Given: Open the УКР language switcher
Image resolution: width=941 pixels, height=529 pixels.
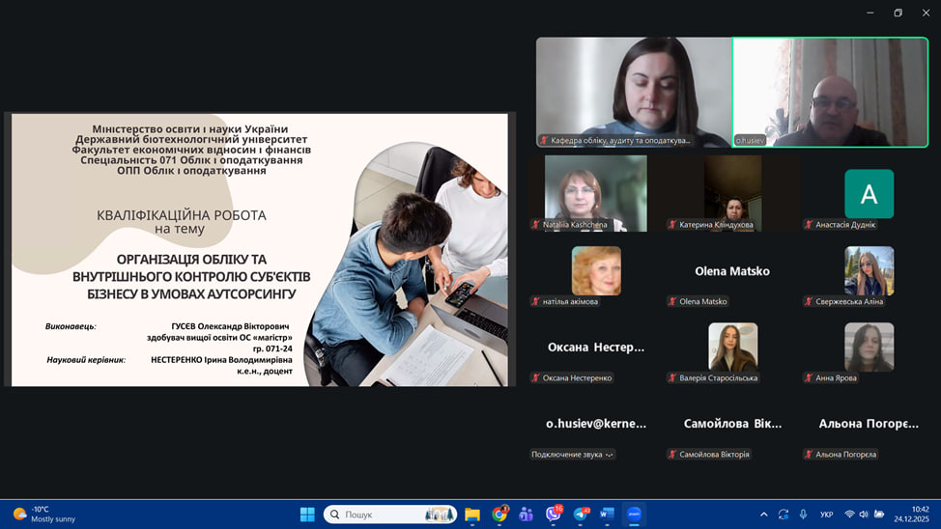Looking at the screenshot, I should (x=827, y=515).
